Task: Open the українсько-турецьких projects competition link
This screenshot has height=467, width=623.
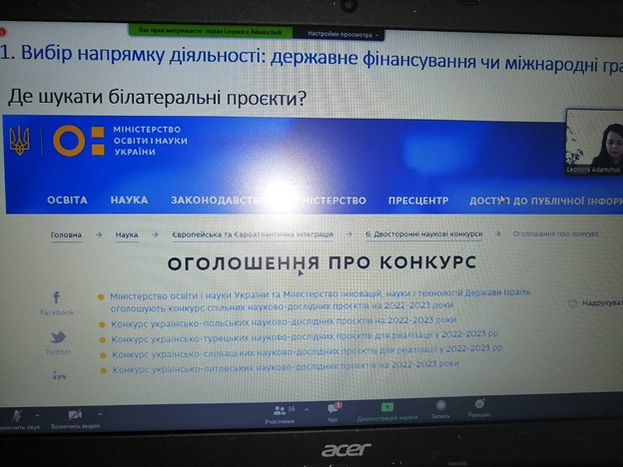Action: 305,336
